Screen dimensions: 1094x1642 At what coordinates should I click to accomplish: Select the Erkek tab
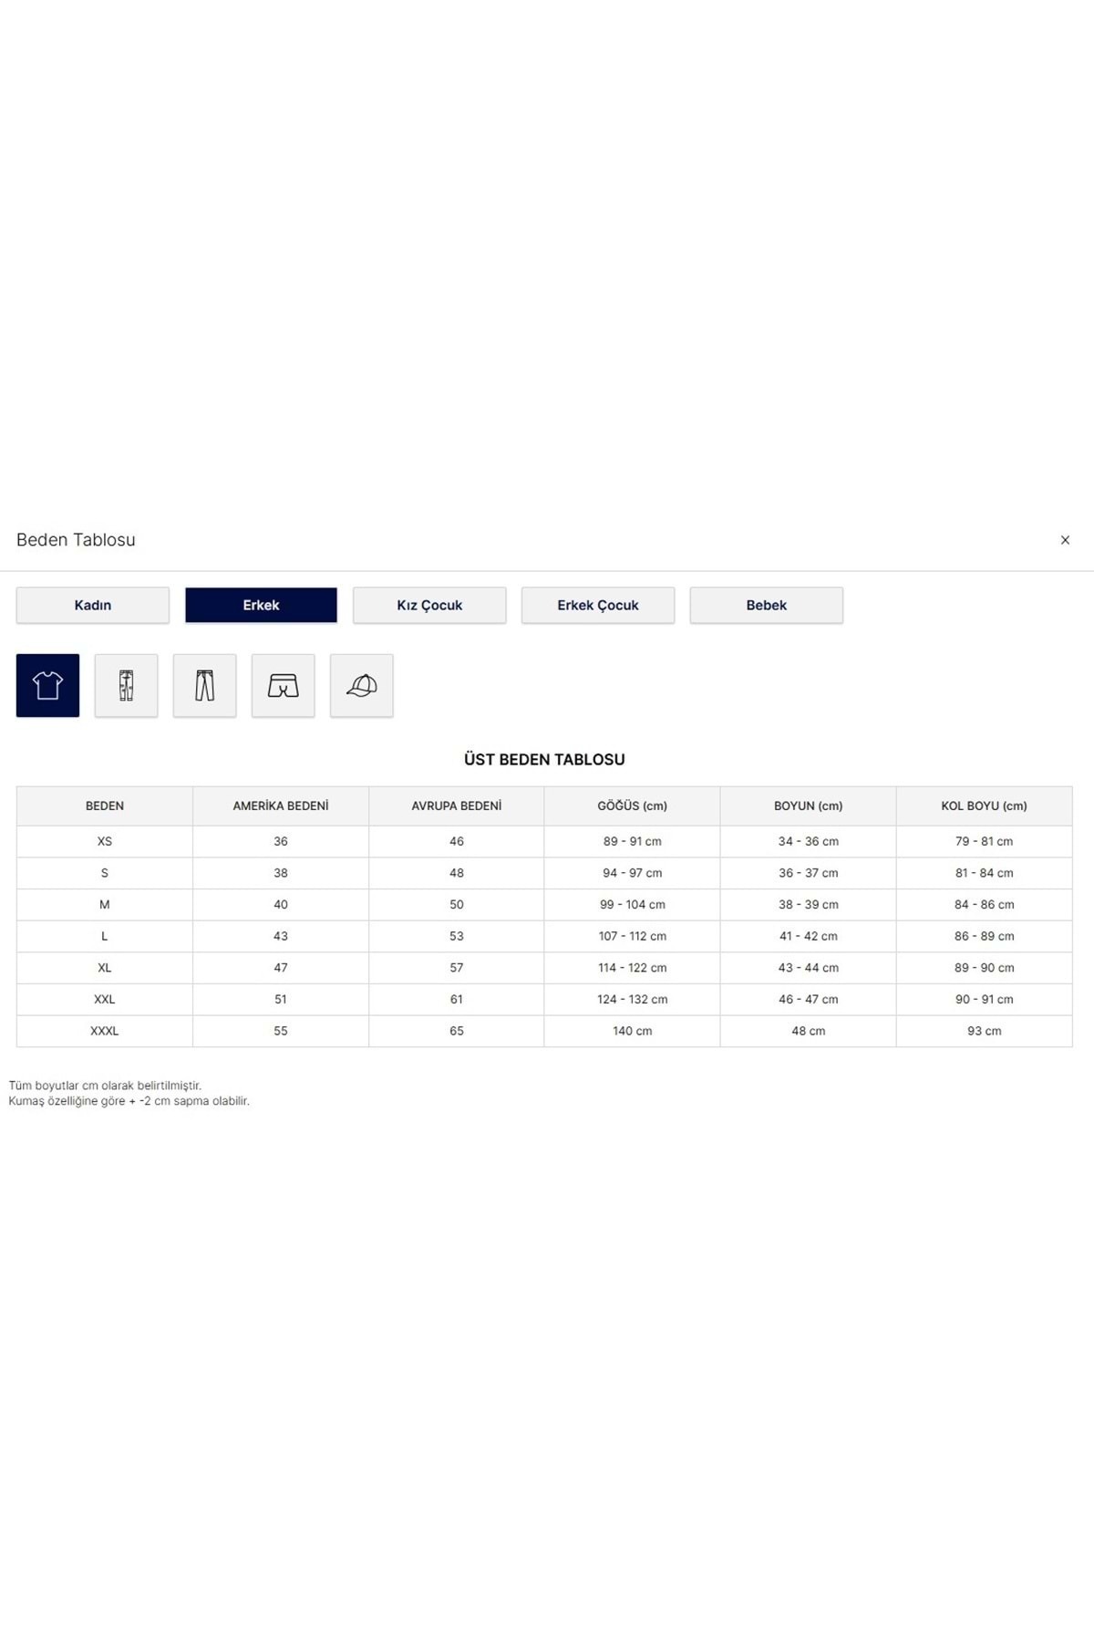(x=261, y=605)
